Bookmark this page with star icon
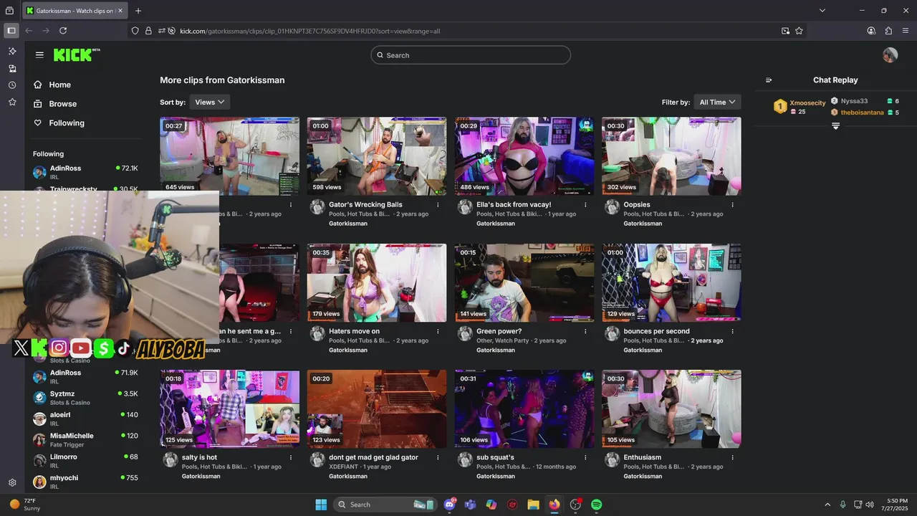The height and width of the screenshot is (516, 917). pyautogui.click(x=799, y=31)
